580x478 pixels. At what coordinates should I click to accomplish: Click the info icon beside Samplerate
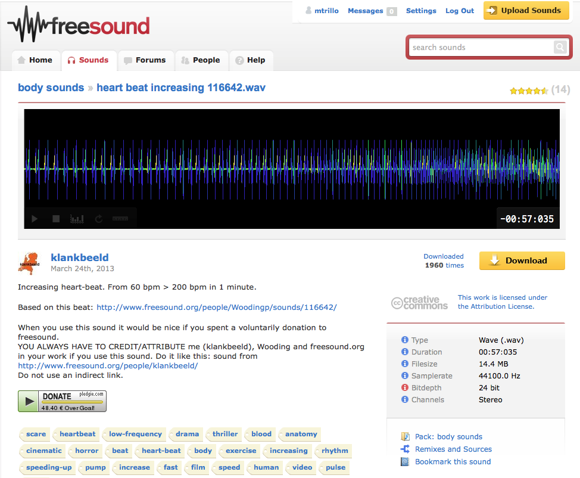click(x=405, y=375)
